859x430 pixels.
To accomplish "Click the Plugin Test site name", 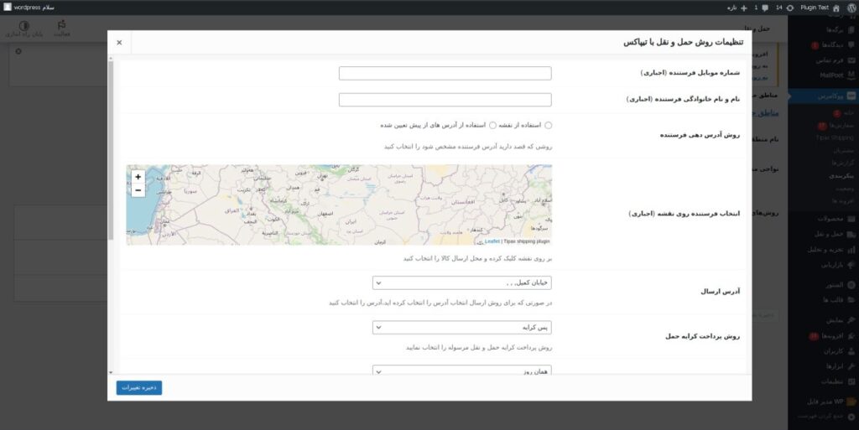I will tap(815, 8).
